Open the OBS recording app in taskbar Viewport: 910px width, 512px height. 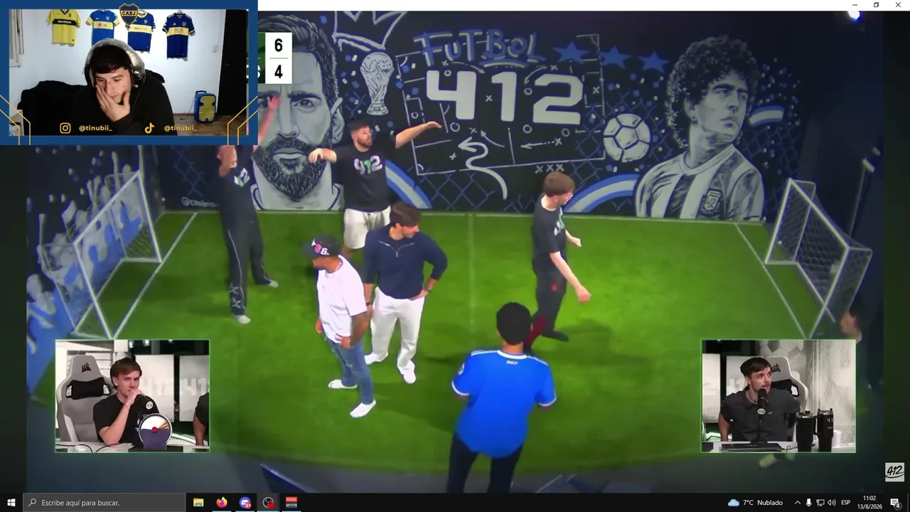268,503
